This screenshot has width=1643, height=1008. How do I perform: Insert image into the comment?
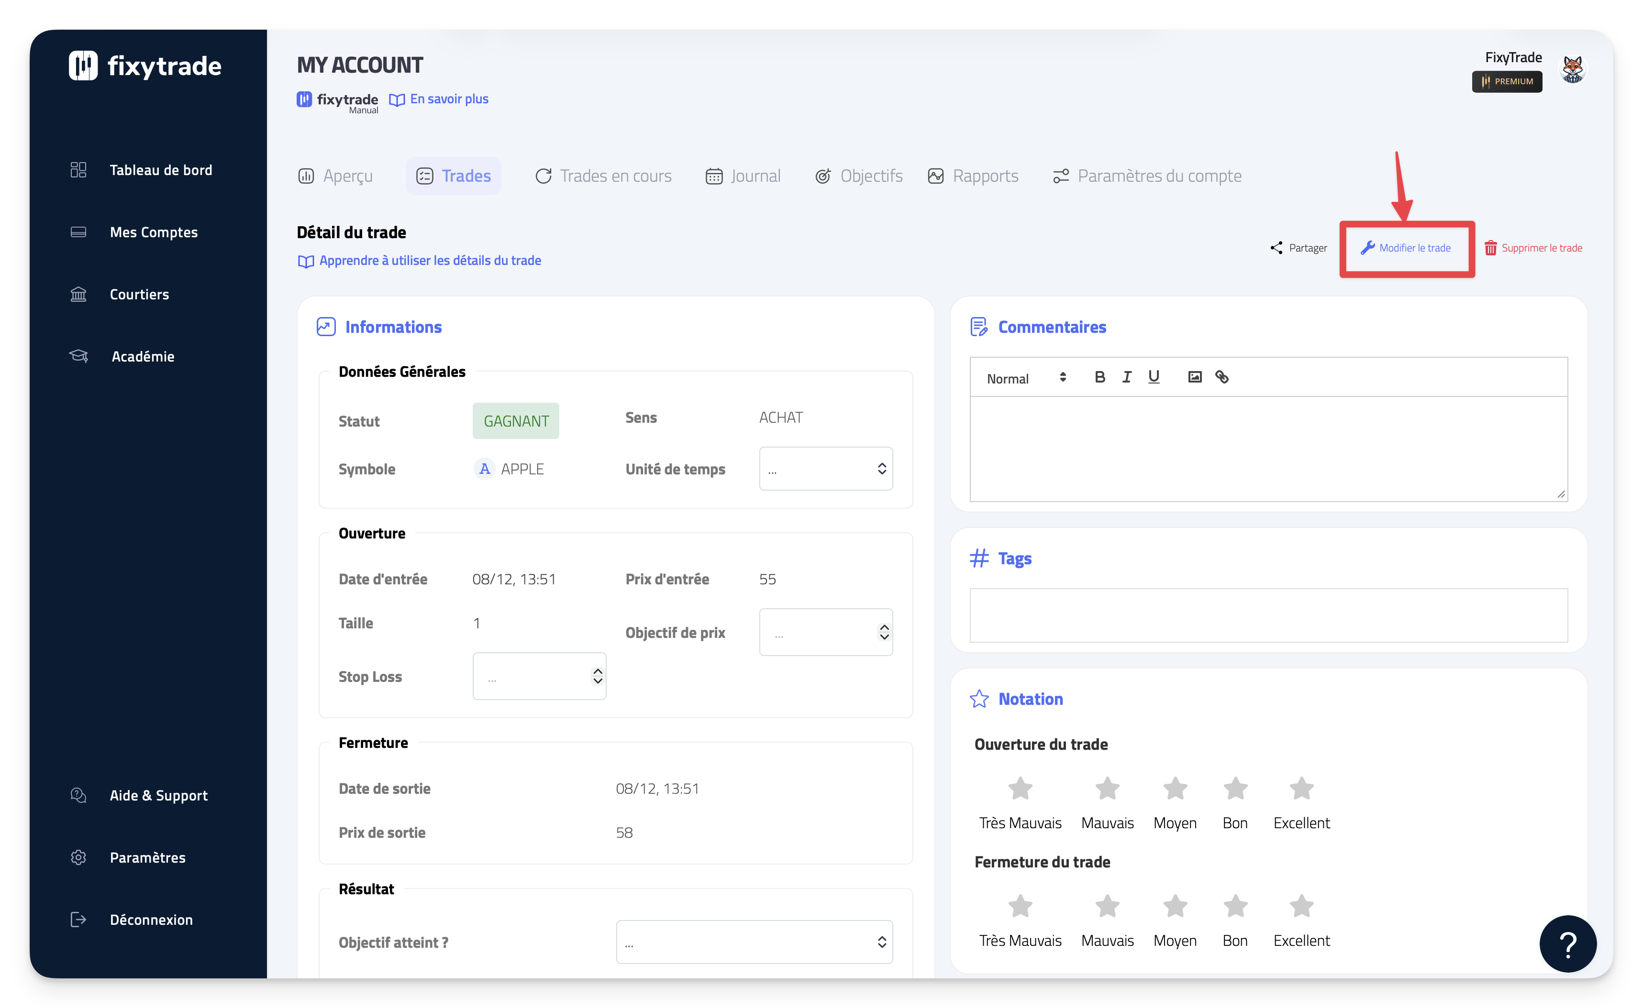(x=1195, y=377)
